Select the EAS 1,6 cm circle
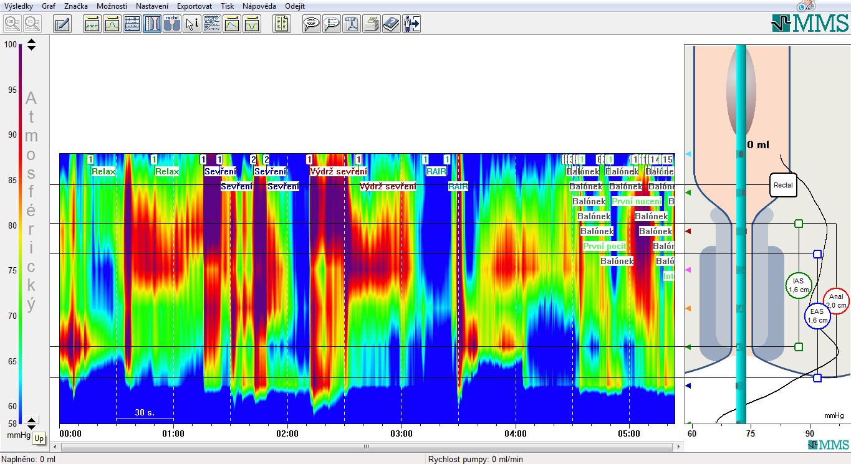Image resolution: width=851 pixels, height=464 pixels. (817, 316)
